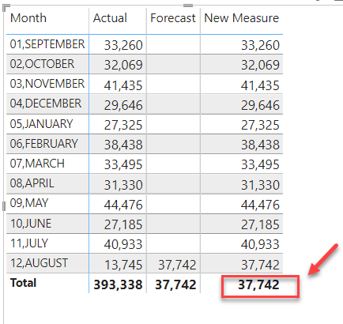
Task: Click the Actual total 393,338
Action: coord(118,284)
